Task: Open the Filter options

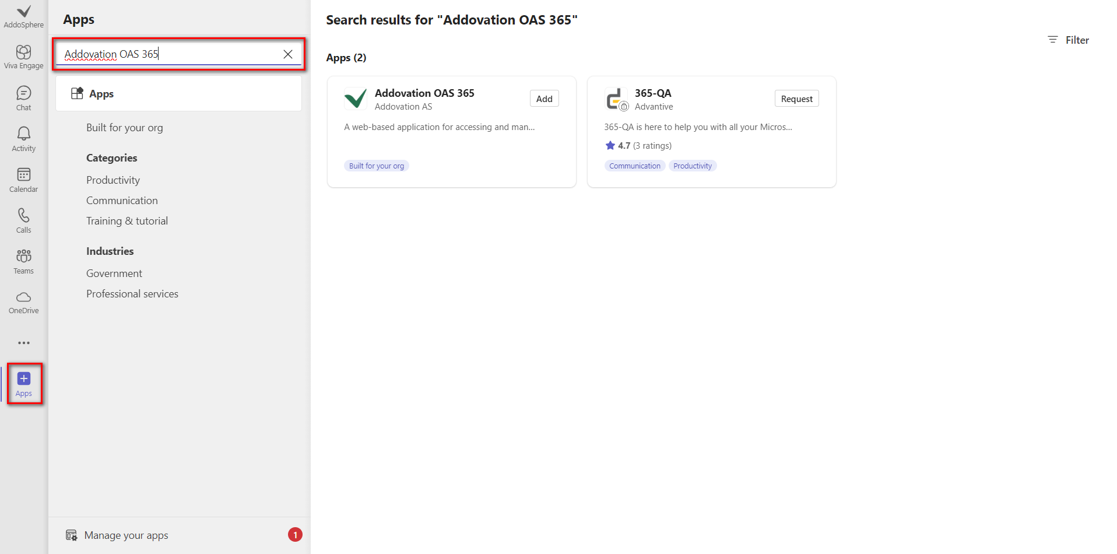Action: (x=1068, y=40)
